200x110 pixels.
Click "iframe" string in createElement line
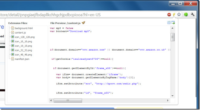(x=113, y=74)
